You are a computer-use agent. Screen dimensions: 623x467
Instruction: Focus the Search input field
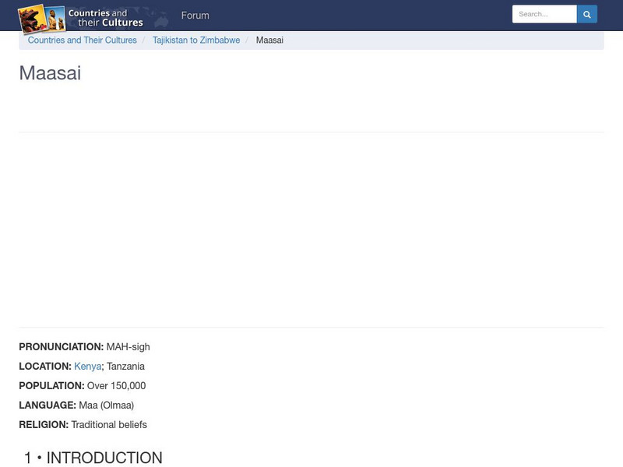[544, 14]
